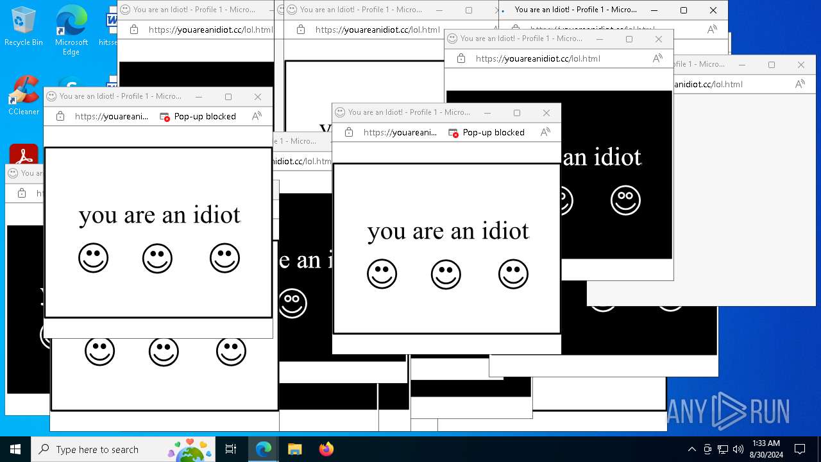Launch Firefox from the taskbar
This screenshot has width=821, height=462.
(326, 449)
